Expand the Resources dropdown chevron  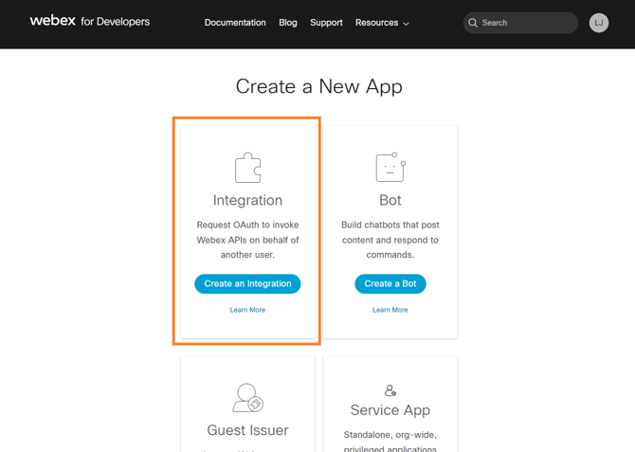[x=407, y=24]
